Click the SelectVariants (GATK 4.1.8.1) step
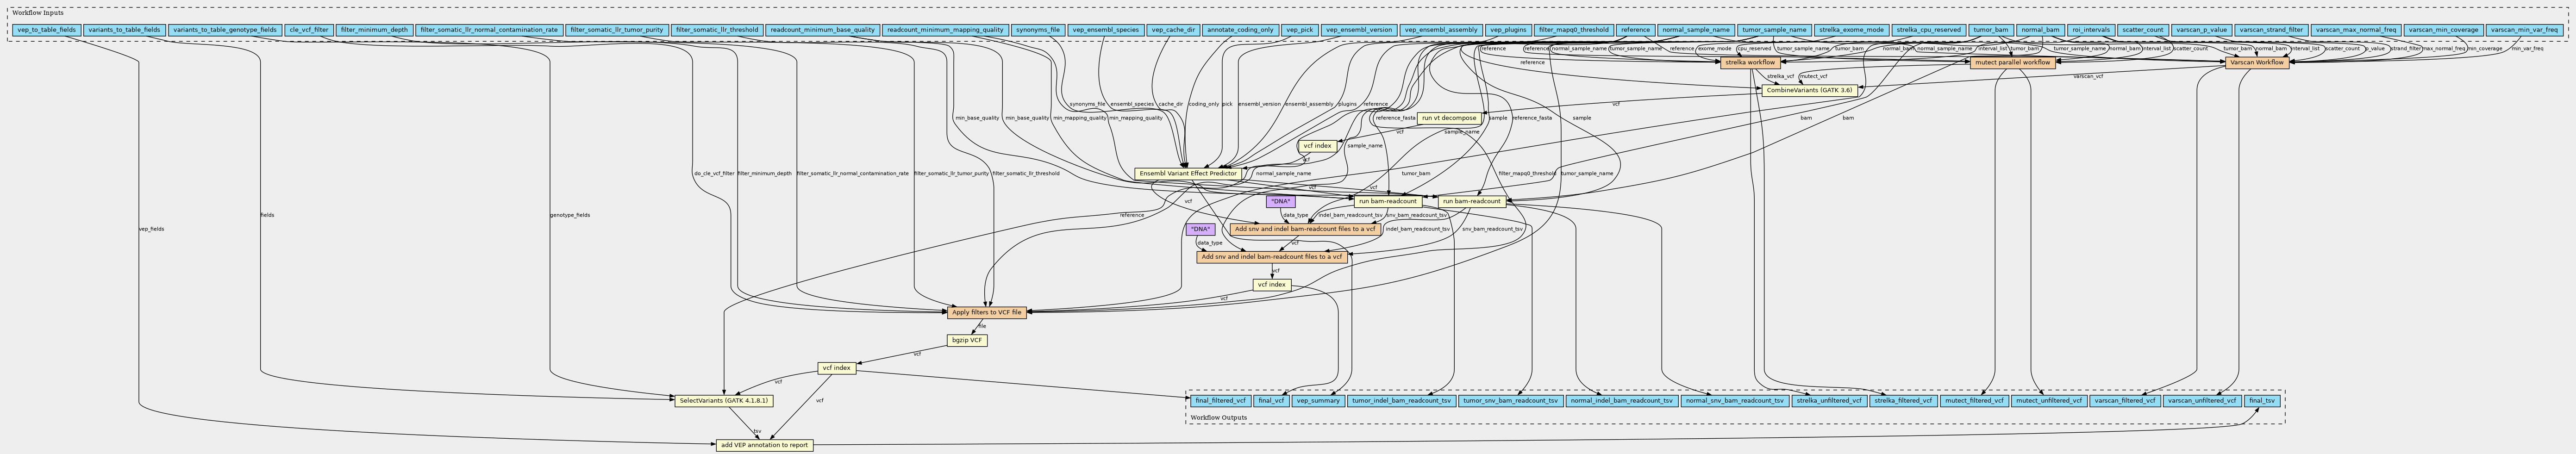 (x=724, y=401)
